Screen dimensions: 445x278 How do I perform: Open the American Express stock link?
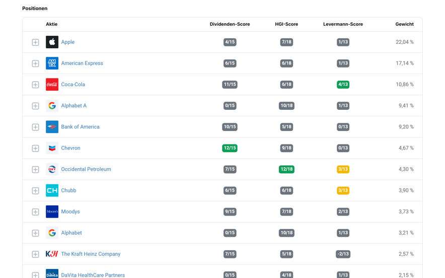[x=82, y=63]
